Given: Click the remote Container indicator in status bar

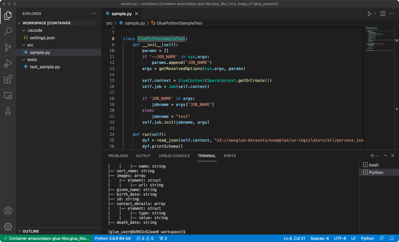Looking at the screenshot, I should coord(46,238).
